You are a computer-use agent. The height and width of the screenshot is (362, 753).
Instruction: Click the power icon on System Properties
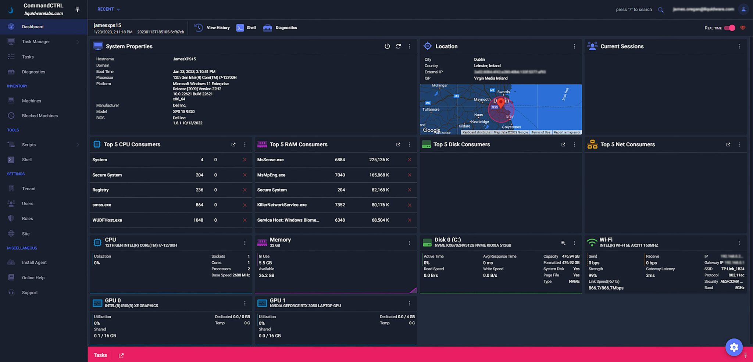click(x=387, y=46)
